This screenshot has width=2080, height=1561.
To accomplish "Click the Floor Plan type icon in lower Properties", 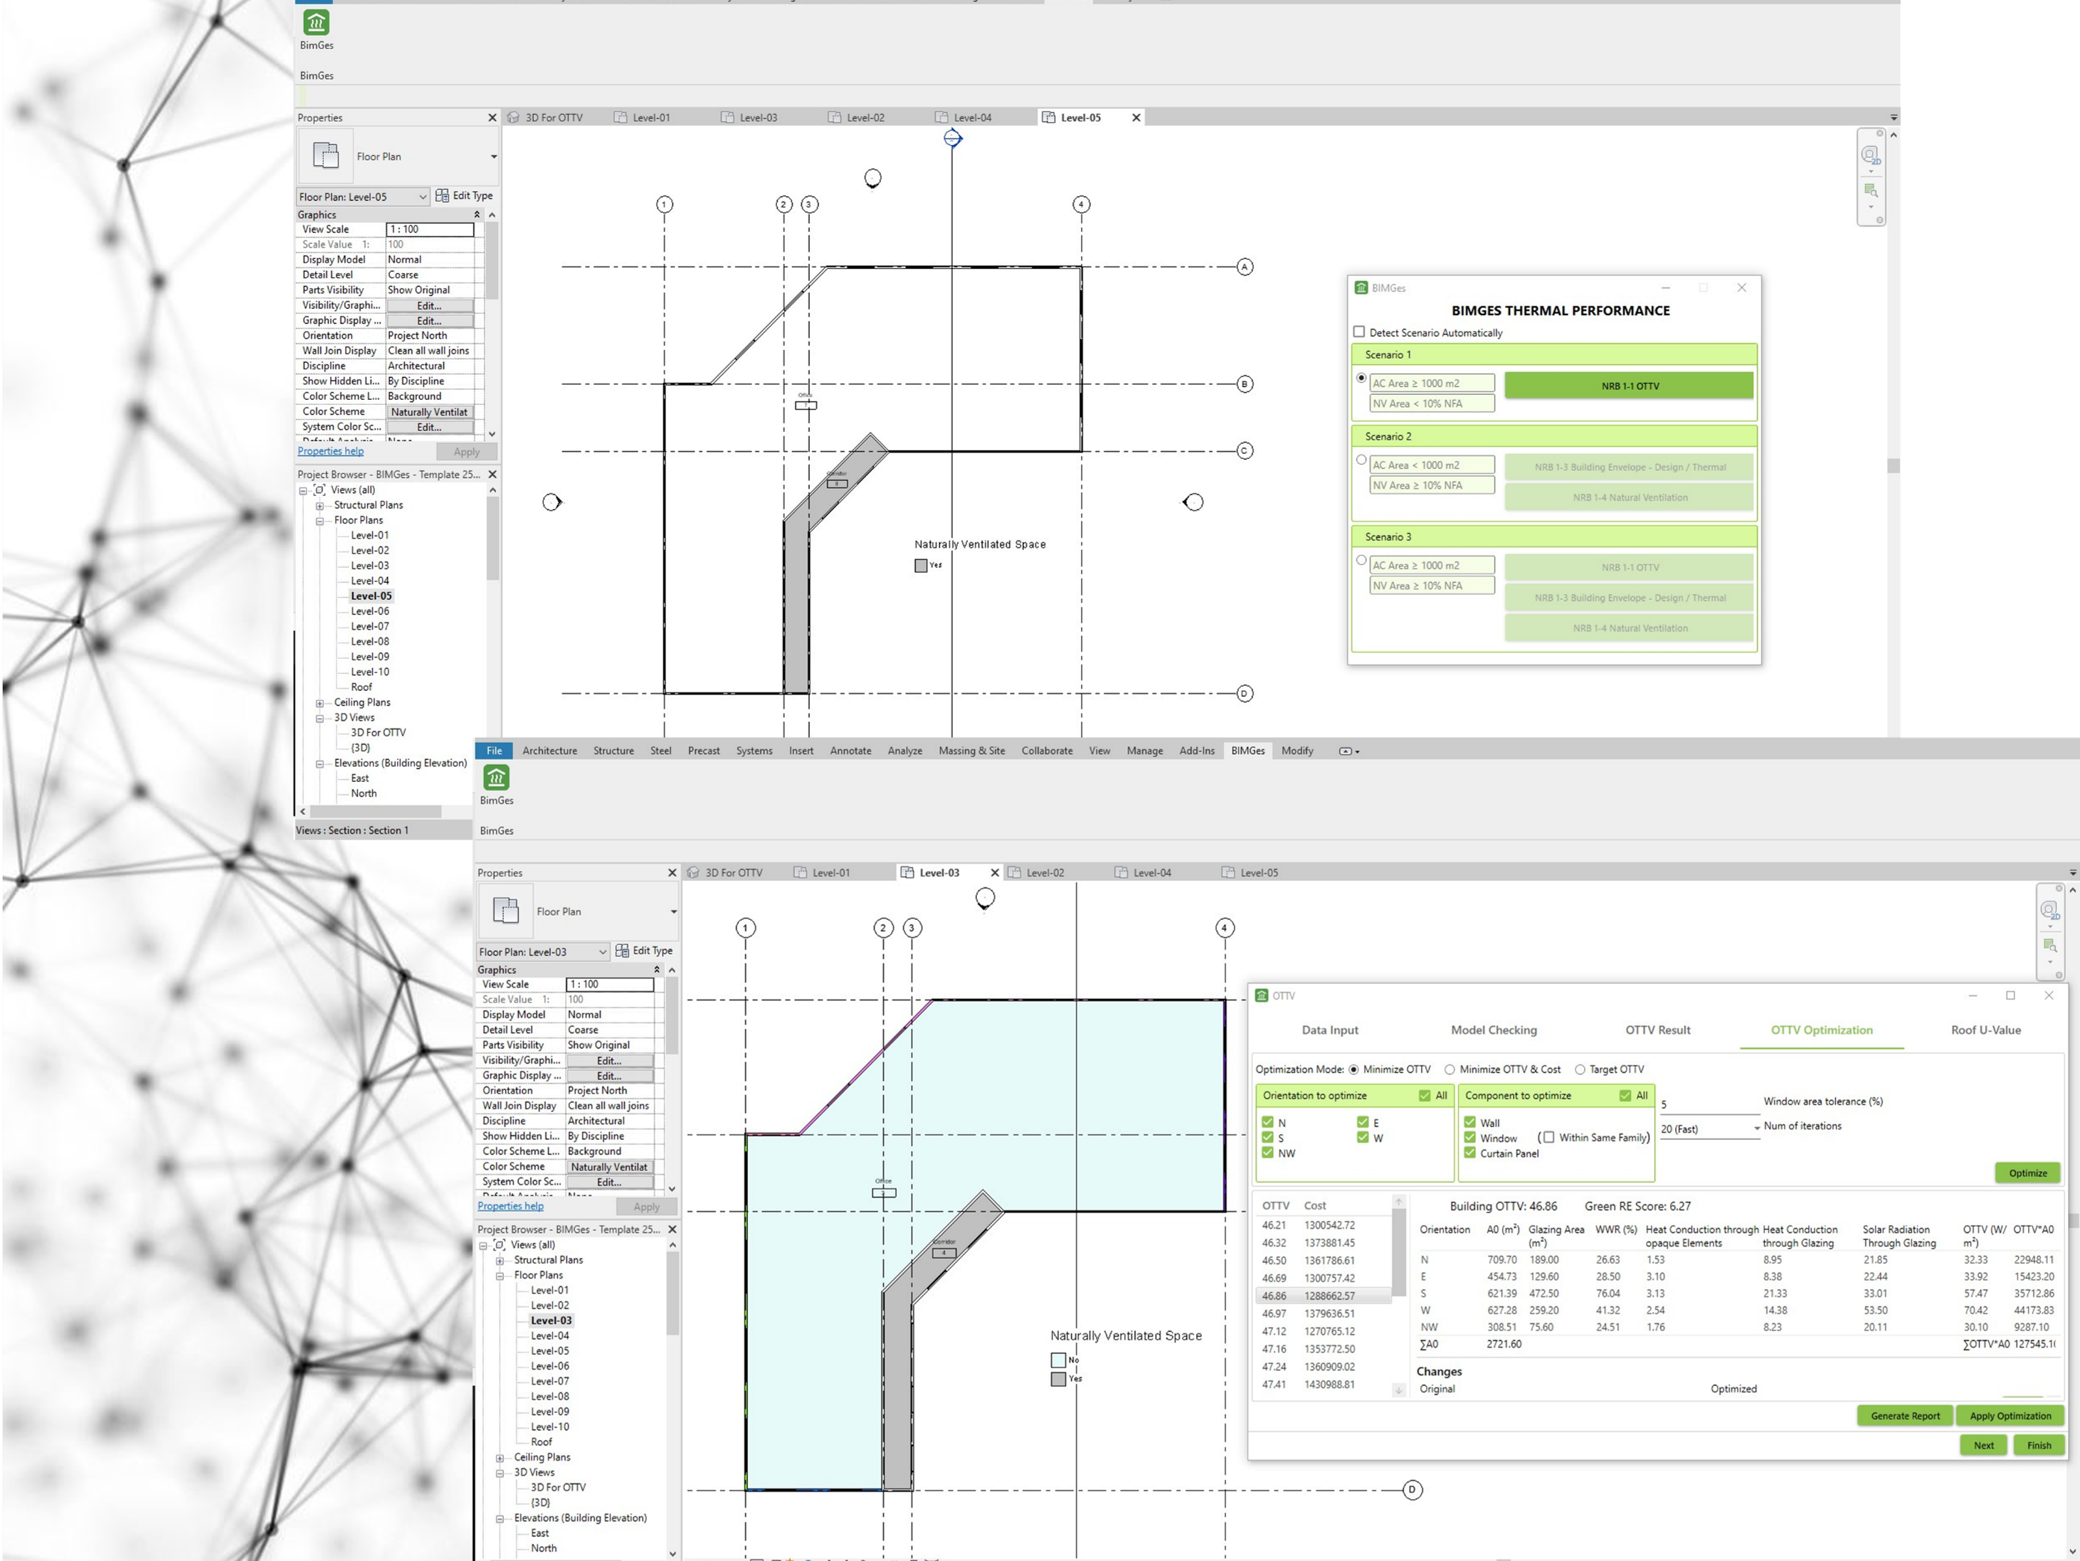I will (506, 911).
